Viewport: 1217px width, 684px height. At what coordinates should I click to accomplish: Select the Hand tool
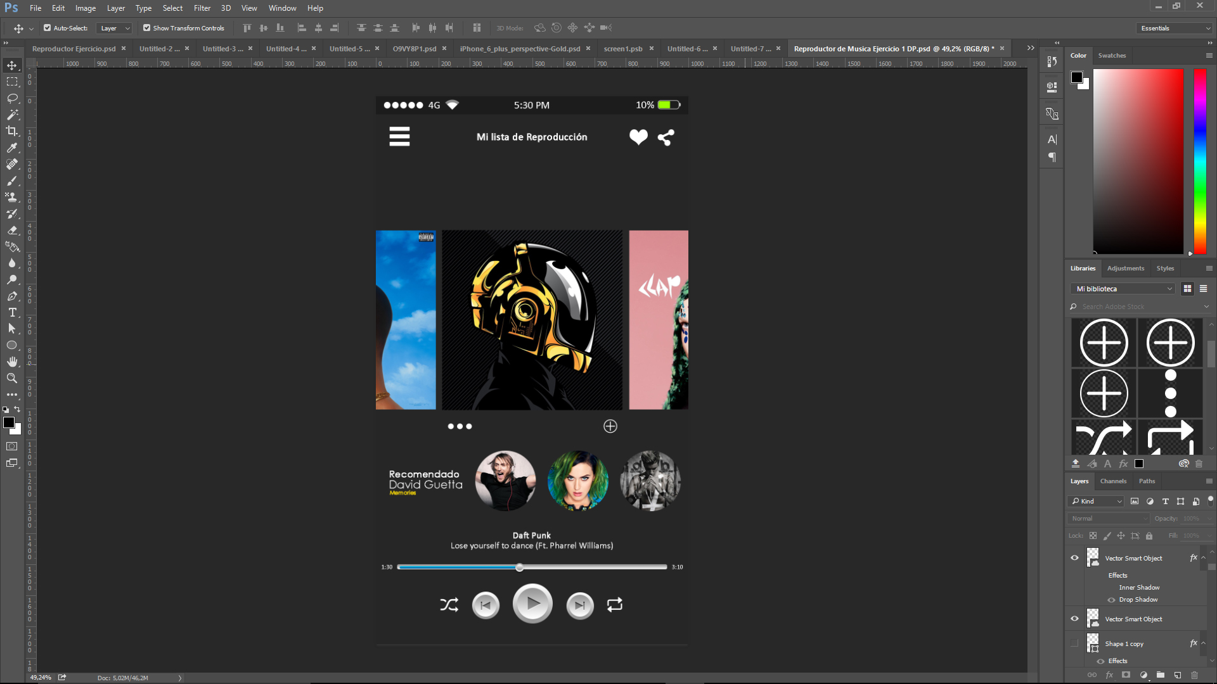(x=12, y=362)
